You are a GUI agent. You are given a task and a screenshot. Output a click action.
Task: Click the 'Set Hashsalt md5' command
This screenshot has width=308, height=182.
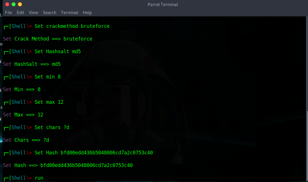click(x=58, y=51)
